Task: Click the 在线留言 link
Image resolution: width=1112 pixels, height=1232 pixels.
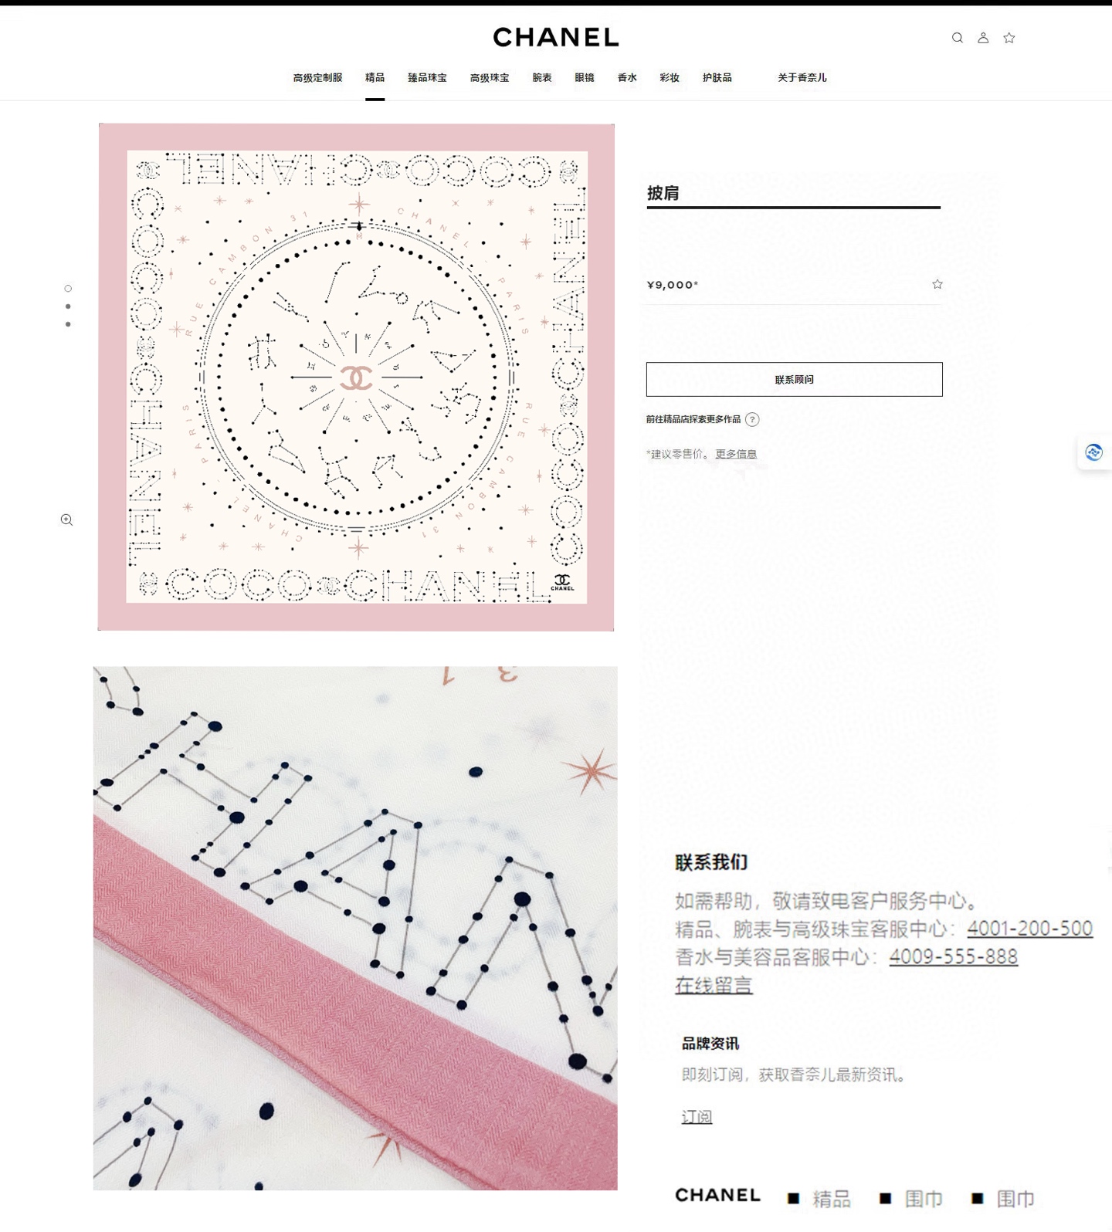Action: [714, 985]
